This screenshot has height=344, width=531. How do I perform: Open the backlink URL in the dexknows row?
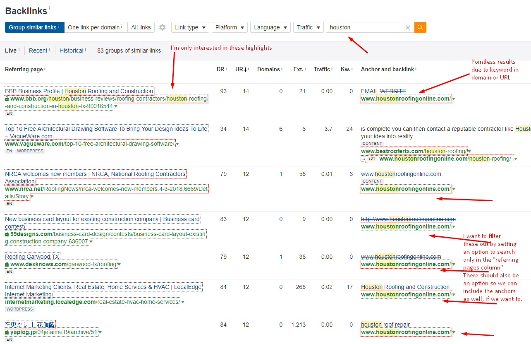click(406, 264)
